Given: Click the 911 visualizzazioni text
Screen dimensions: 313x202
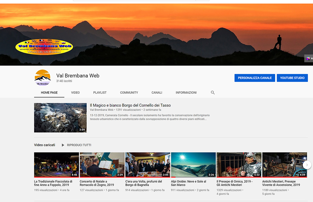Looking at the screenshot, I should (183, 190).
